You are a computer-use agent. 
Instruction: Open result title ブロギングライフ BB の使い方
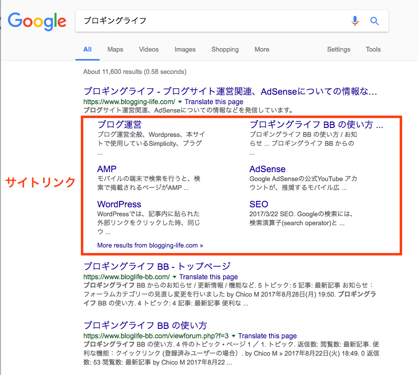(x=145, y=325)
